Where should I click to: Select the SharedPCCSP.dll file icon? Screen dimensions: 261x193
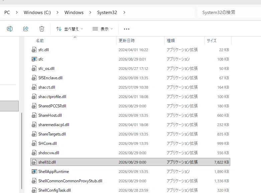34,106
